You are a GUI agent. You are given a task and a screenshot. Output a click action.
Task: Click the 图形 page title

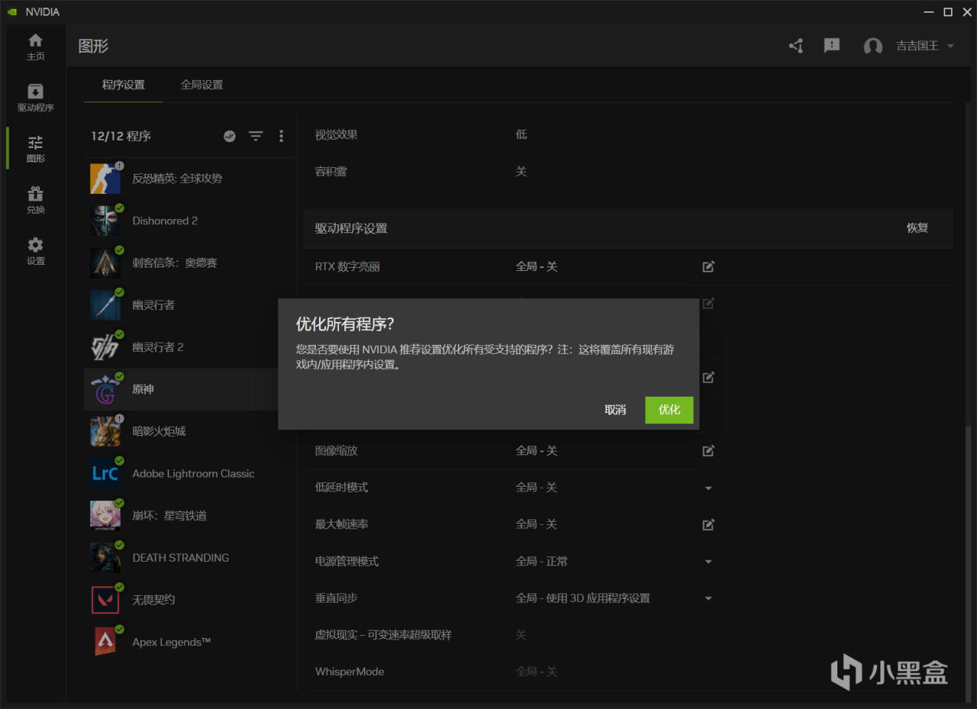94,46
